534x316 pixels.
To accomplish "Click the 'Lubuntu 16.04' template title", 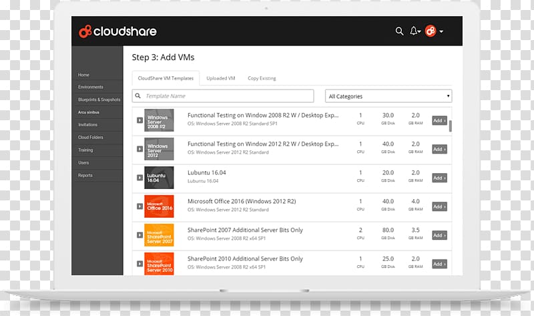I will point(207,172).
